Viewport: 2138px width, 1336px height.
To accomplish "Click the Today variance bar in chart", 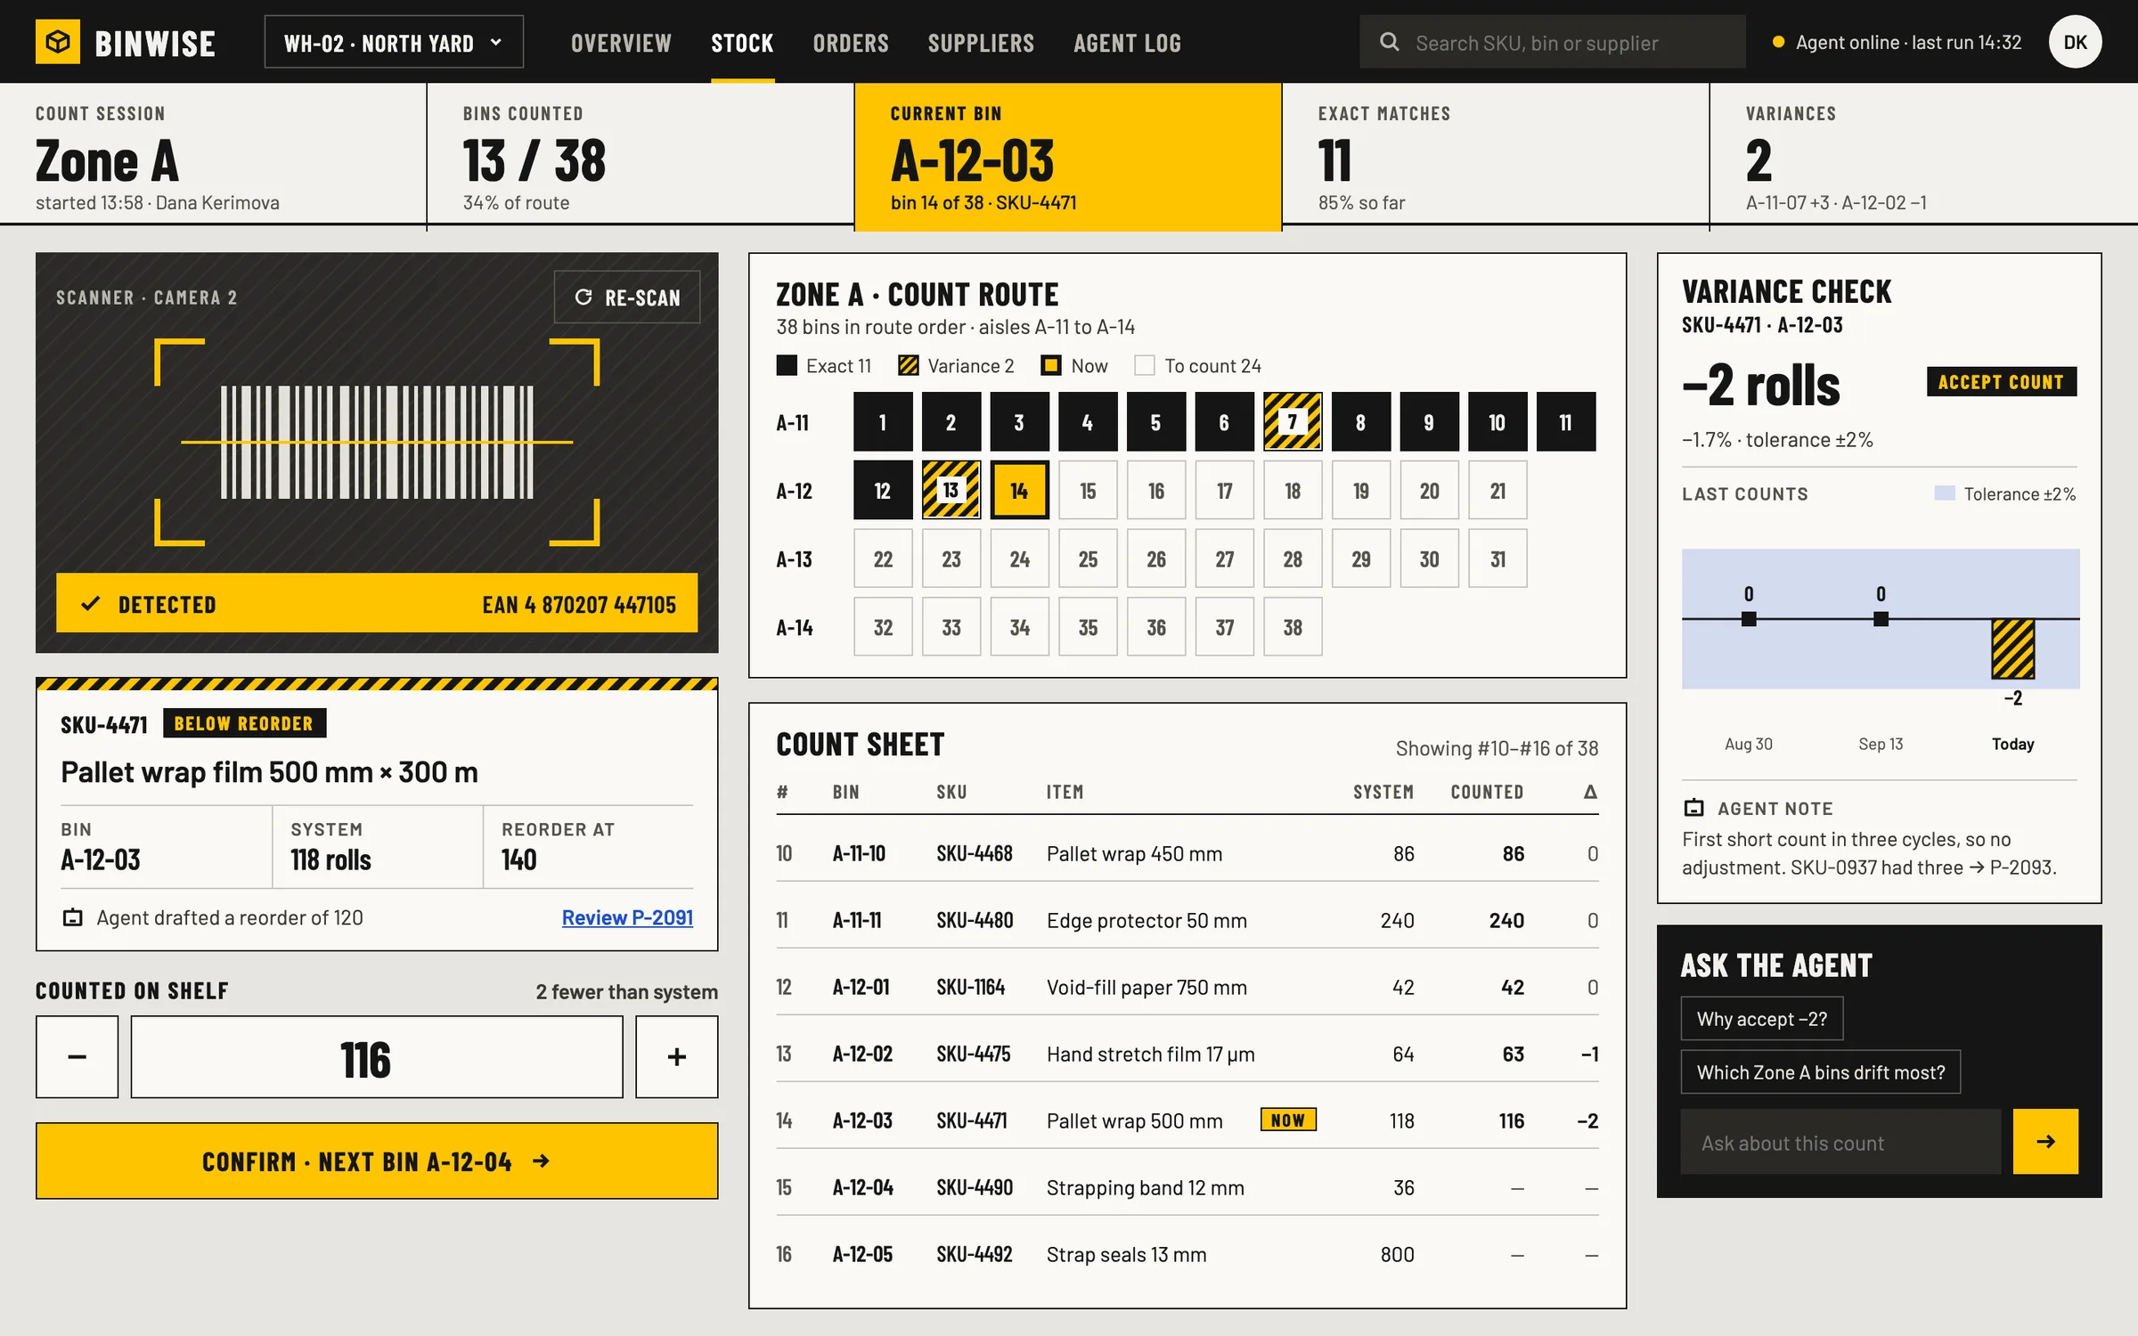I will point(2012,648).
